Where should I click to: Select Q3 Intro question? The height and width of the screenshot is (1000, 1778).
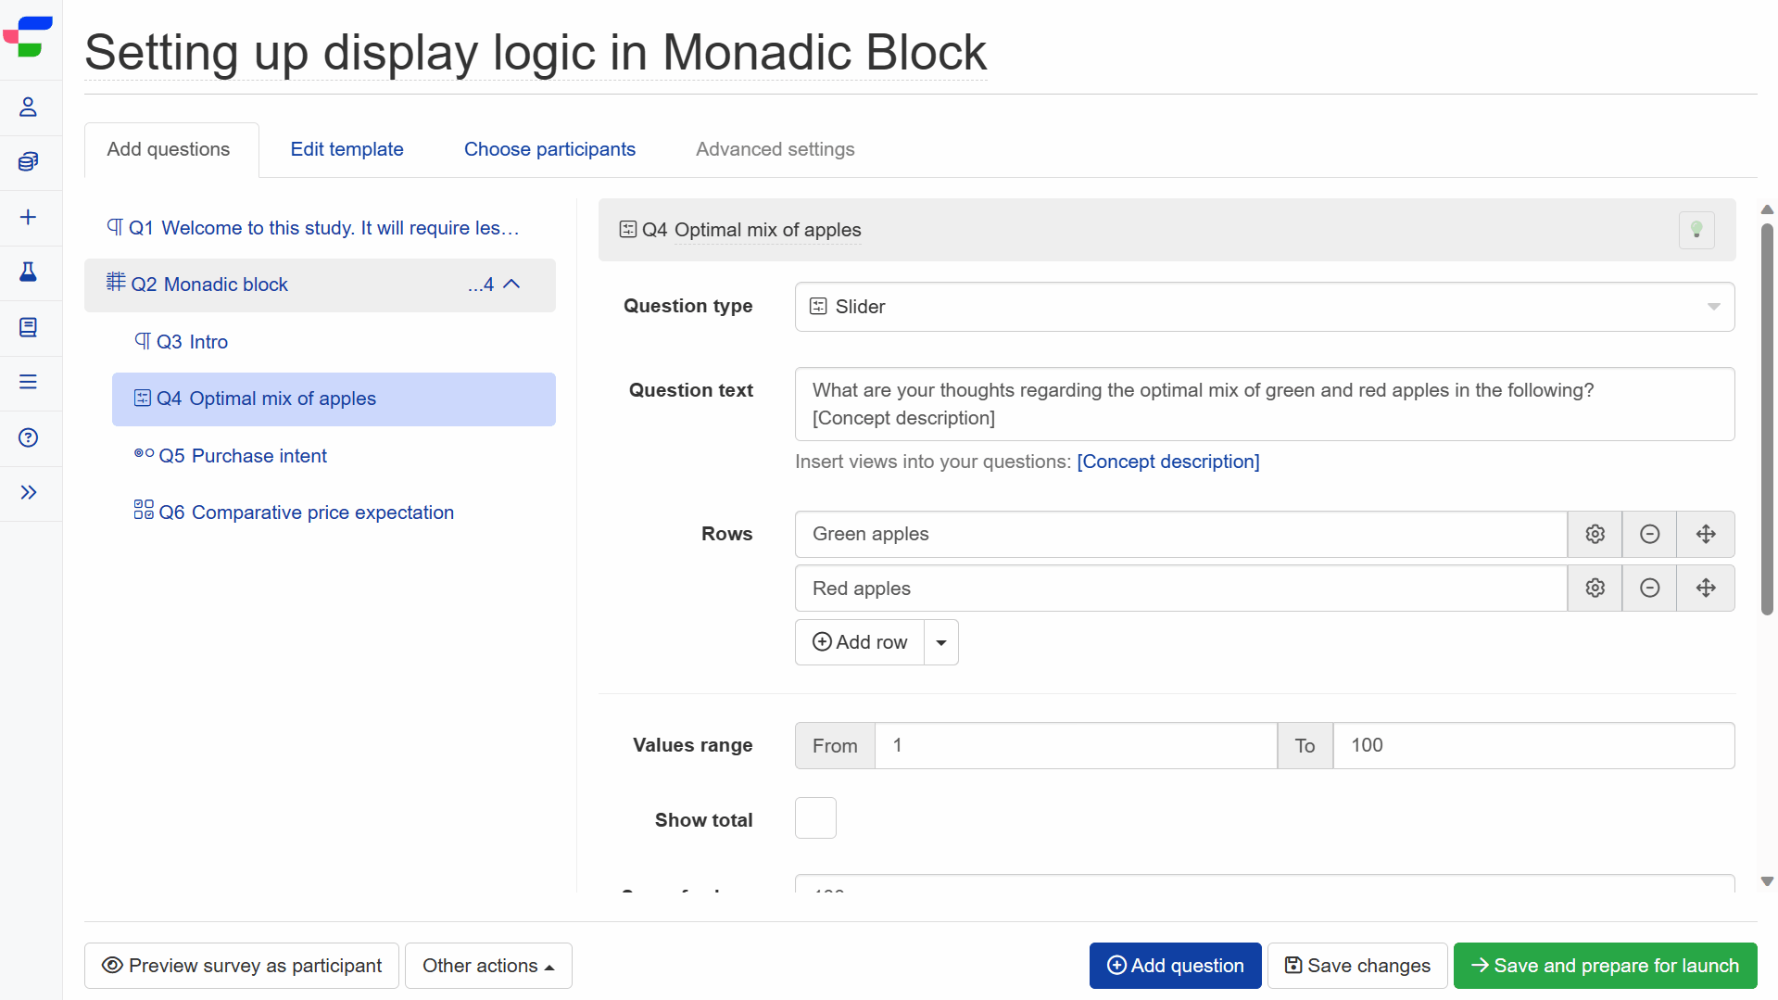[334, 342]
